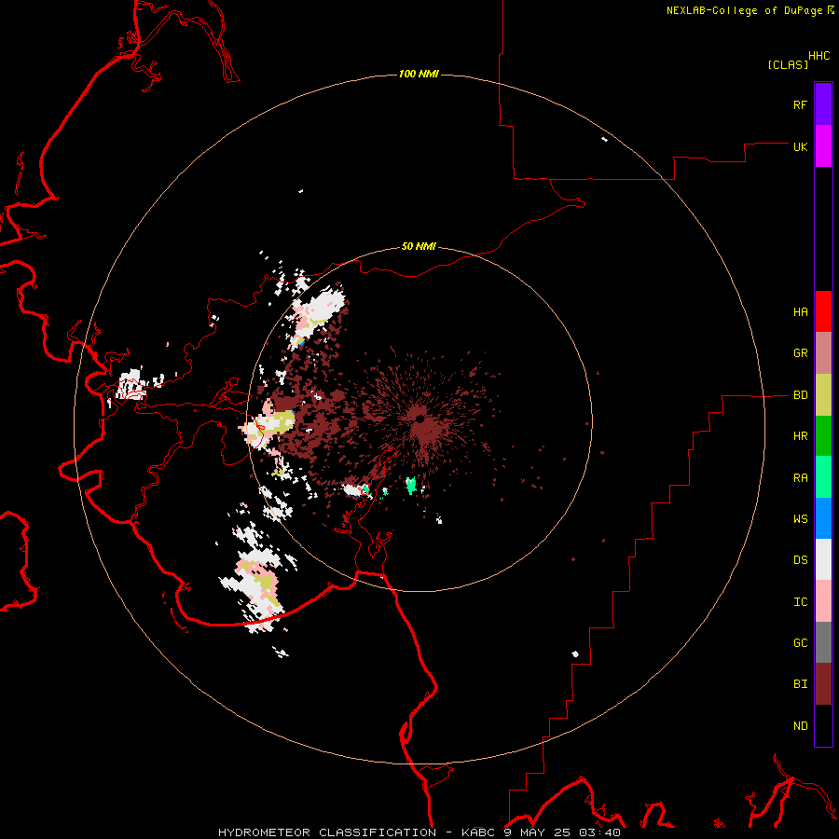839x839 pixels.
Task: Click the HA red legend swatch
Action: tap(823, 311)
